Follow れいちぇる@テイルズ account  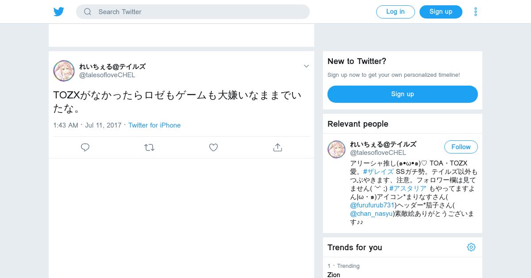tap(461, 147)
